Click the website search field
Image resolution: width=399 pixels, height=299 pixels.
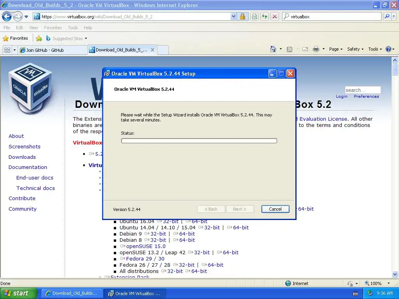pyautogui.click(x=363, y=90)
